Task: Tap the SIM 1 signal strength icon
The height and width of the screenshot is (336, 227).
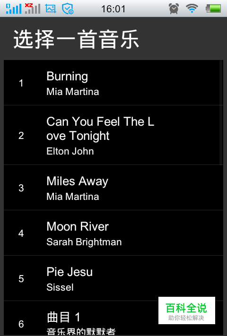Action: 14,9
